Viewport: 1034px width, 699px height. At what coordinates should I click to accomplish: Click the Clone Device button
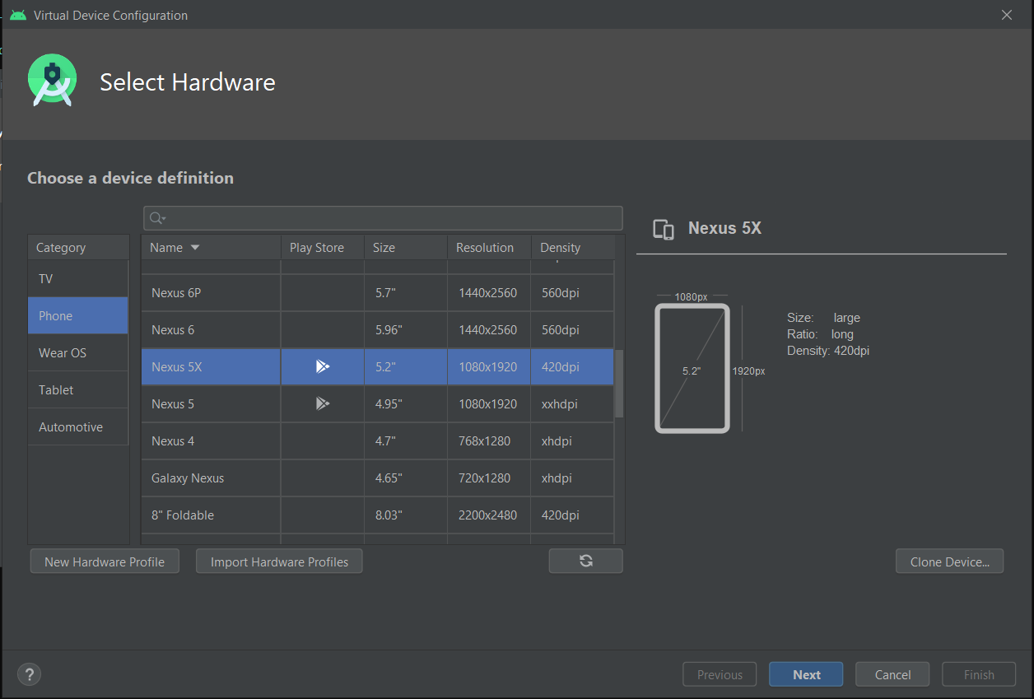[949, 562]
